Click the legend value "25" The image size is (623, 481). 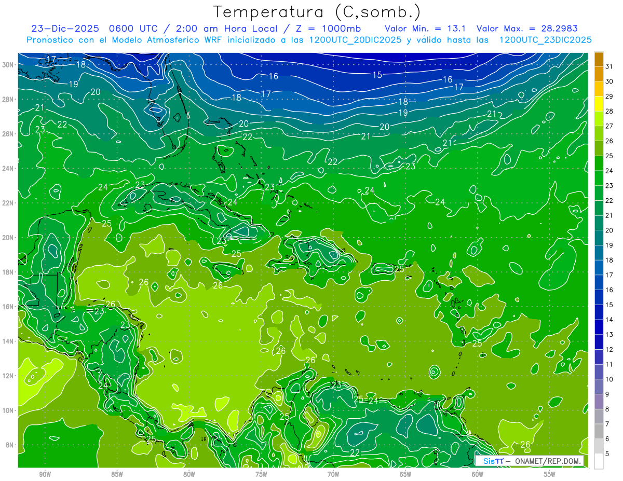tap(610, 156)
